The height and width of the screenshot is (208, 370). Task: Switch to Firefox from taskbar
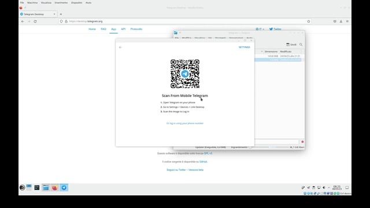point(55,187)
